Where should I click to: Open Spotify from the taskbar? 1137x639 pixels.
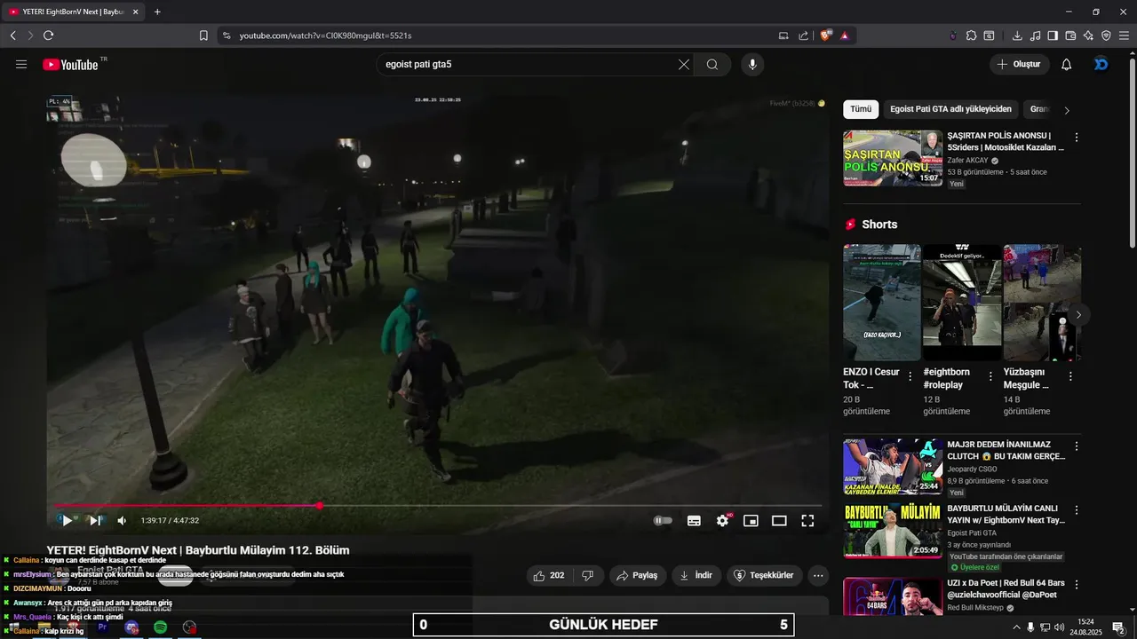tap(160, 627)
